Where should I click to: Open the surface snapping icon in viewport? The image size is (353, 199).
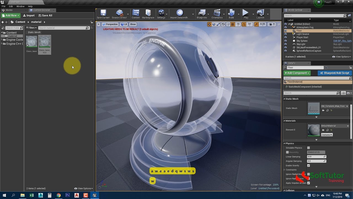(x=228, y=24)
